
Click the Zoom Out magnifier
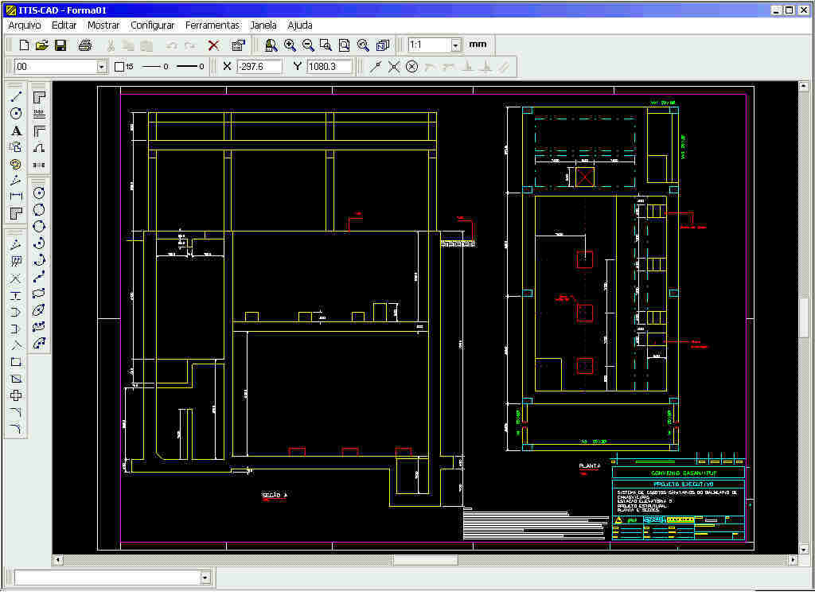(308, 45)
